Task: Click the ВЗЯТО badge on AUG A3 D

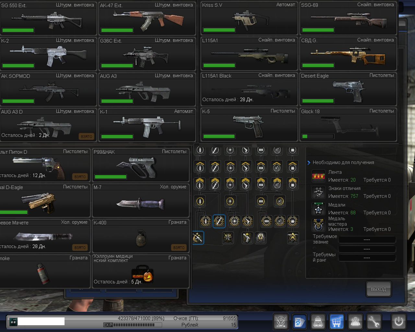Action: click(x=86, y=136)
